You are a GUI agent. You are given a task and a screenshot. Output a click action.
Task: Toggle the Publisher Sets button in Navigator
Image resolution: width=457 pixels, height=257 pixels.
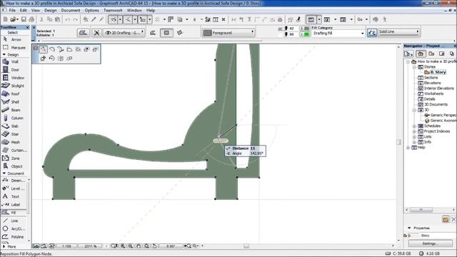point(452,54)
